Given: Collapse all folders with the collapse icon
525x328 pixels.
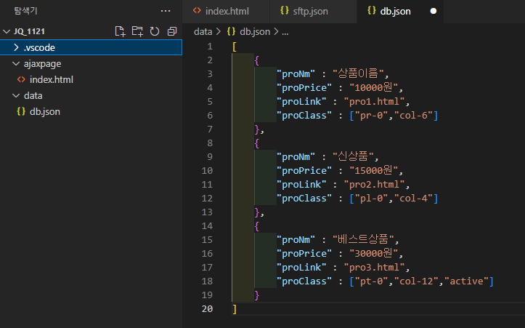Looking at the screenshot, I should 172,31.
